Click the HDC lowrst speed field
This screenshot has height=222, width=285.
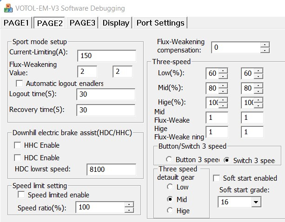tap(111, 170)
